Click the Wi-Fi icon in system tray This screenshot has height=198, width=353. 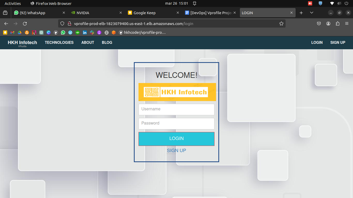pyautogui.click(x=332, y=3)
